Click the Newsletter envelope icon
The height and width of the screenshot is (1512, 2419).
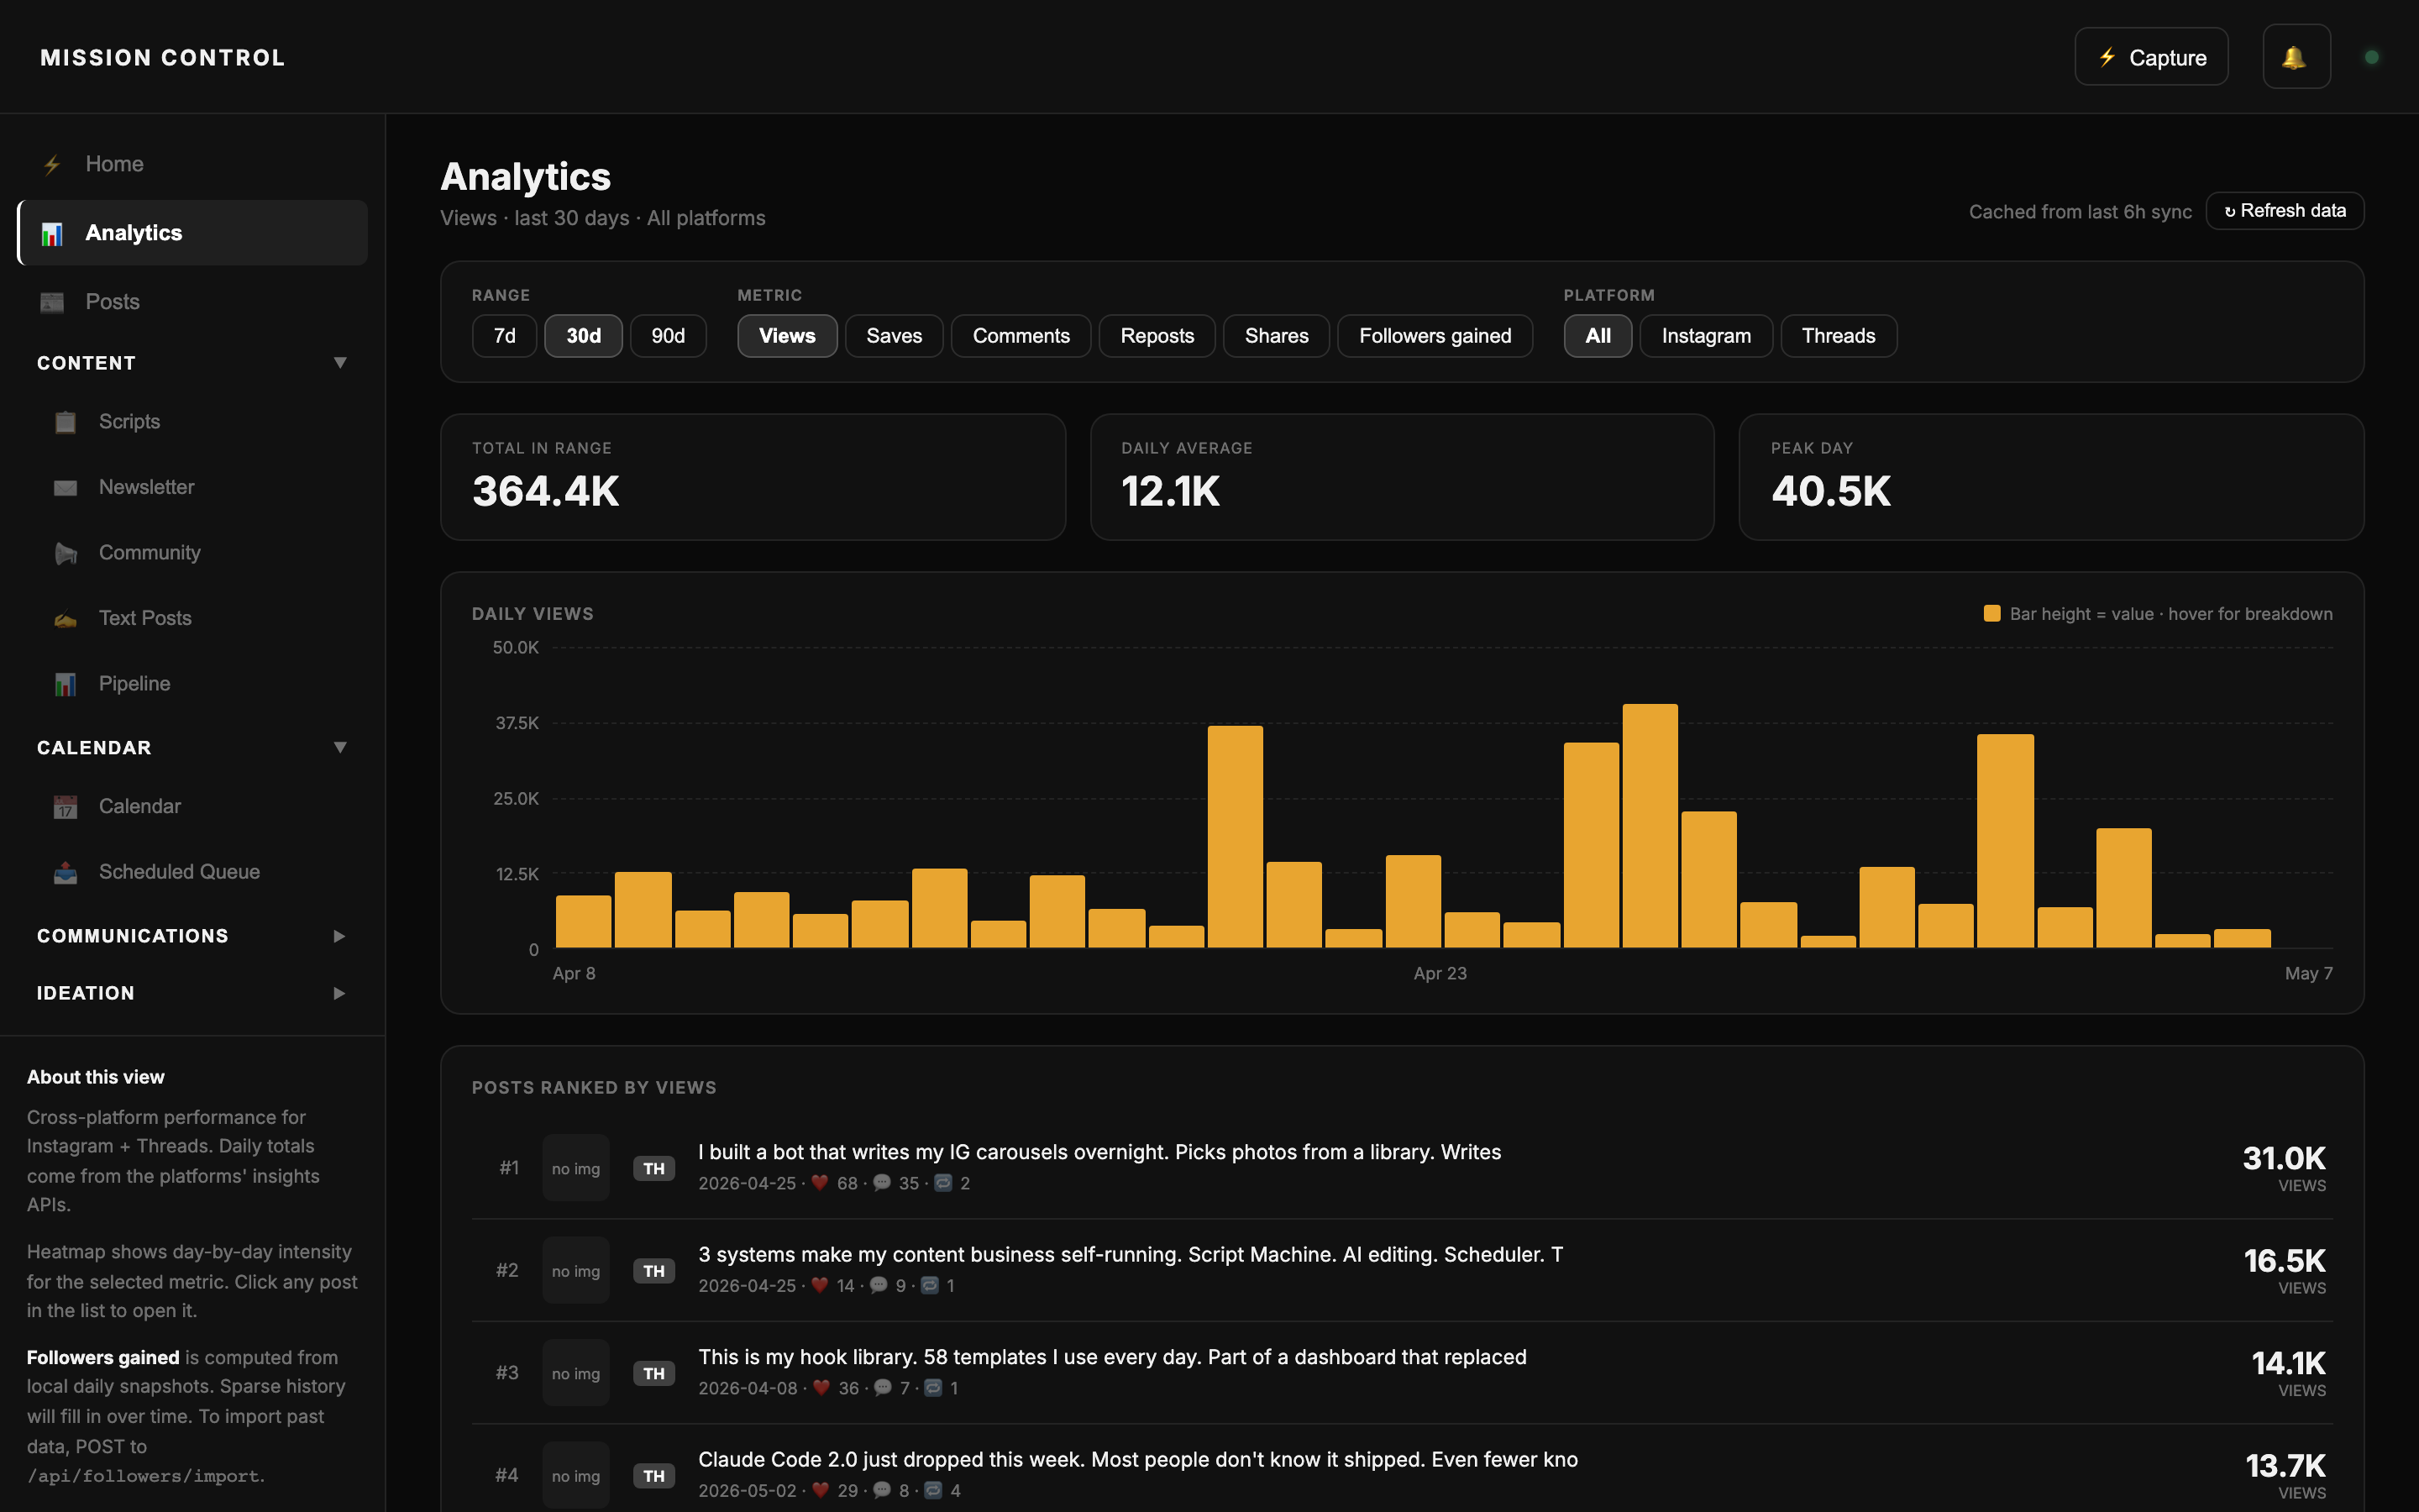pos(65,488)
